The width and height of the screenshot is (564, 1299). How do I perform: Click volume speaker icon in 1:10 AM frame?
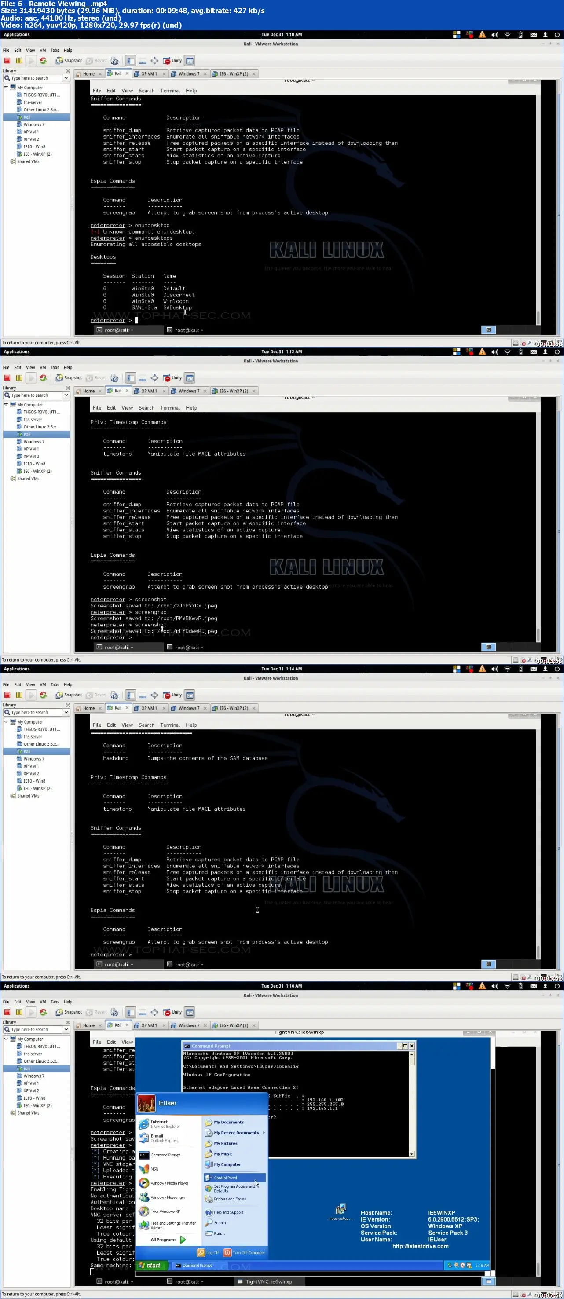pyautogui.click(x=495, y=35)
